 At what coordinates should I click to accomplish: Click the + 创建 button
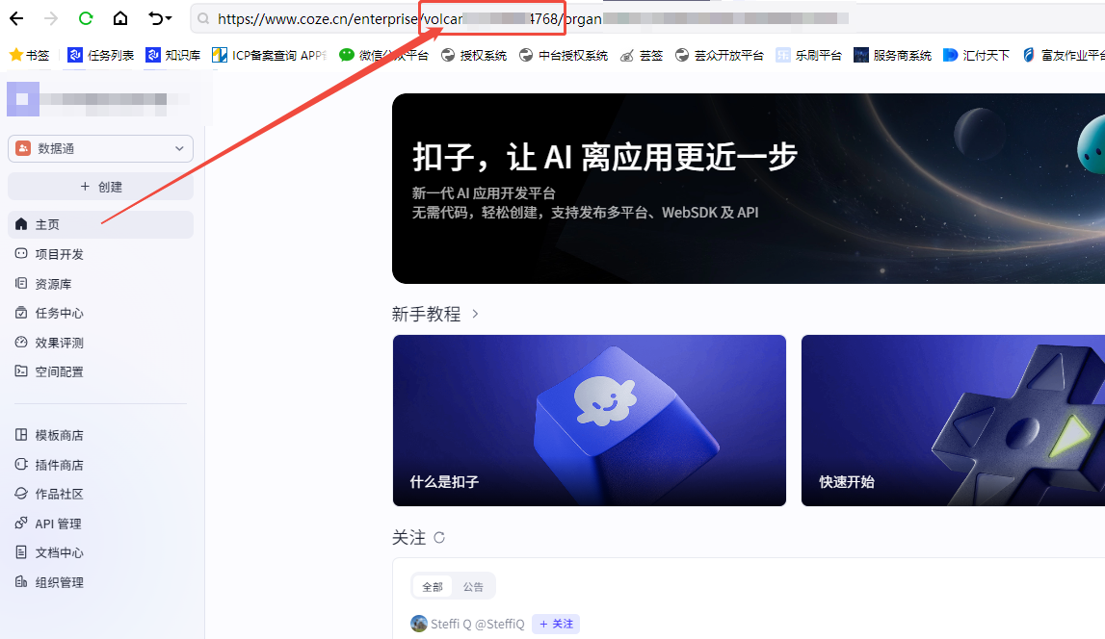tap(101, 187)
